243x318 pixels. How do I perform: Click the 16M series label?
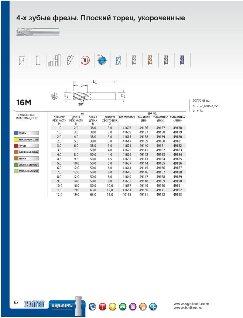(24, 103)
